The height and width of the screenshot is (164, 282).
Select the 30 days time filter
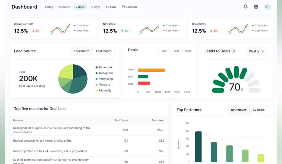[x=95, y=7]
